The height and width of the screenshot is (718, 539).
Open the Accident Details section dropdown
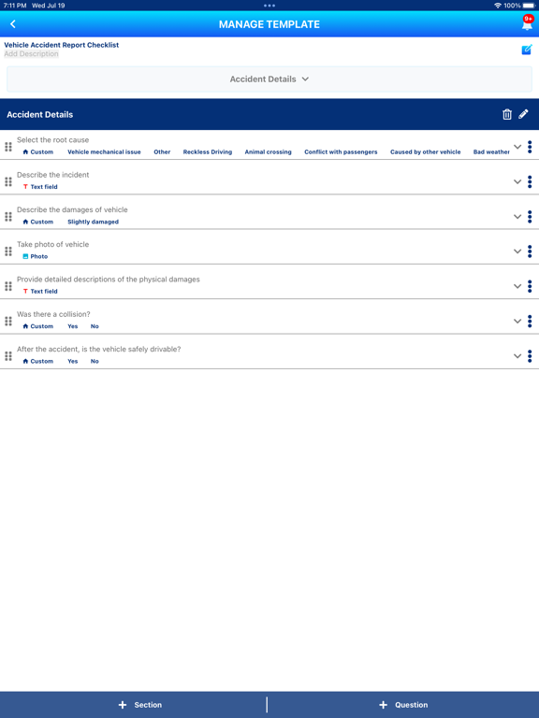[269, 79]
